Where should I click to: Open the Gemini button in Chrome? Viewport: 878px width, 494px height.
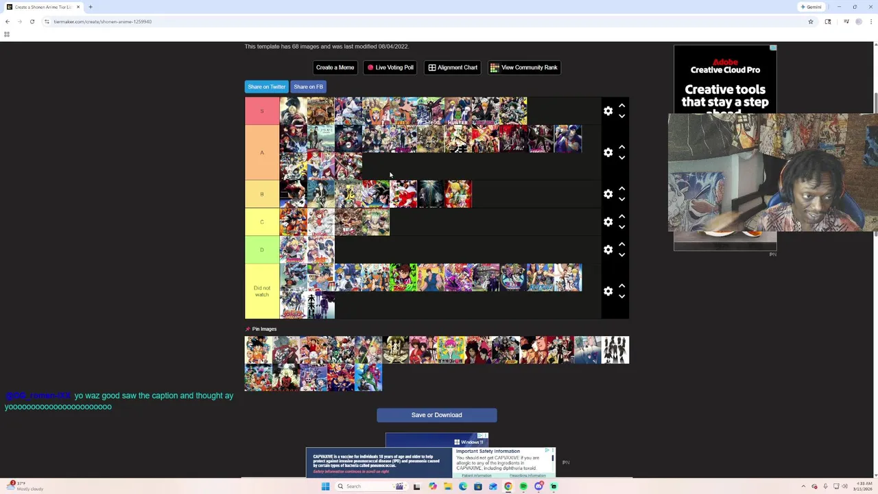(811, 7)
